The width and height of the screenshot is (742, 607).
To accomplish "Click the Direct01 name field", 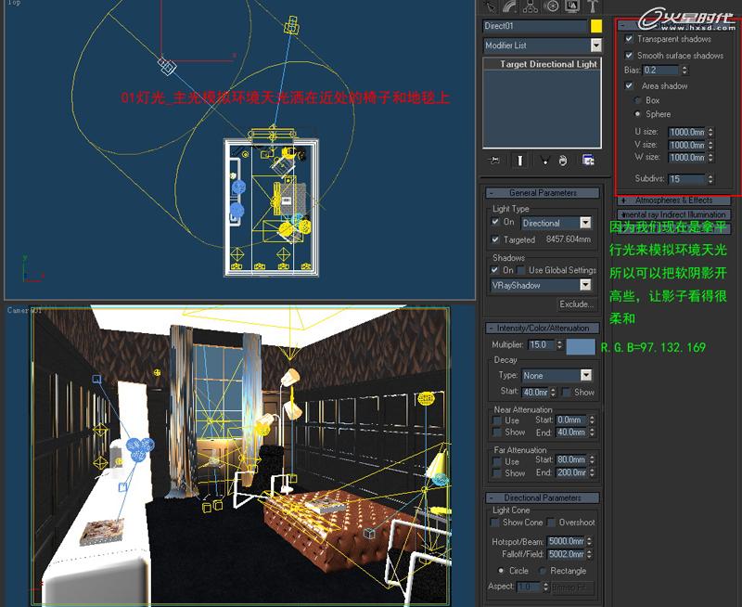I will pos(535,26).
